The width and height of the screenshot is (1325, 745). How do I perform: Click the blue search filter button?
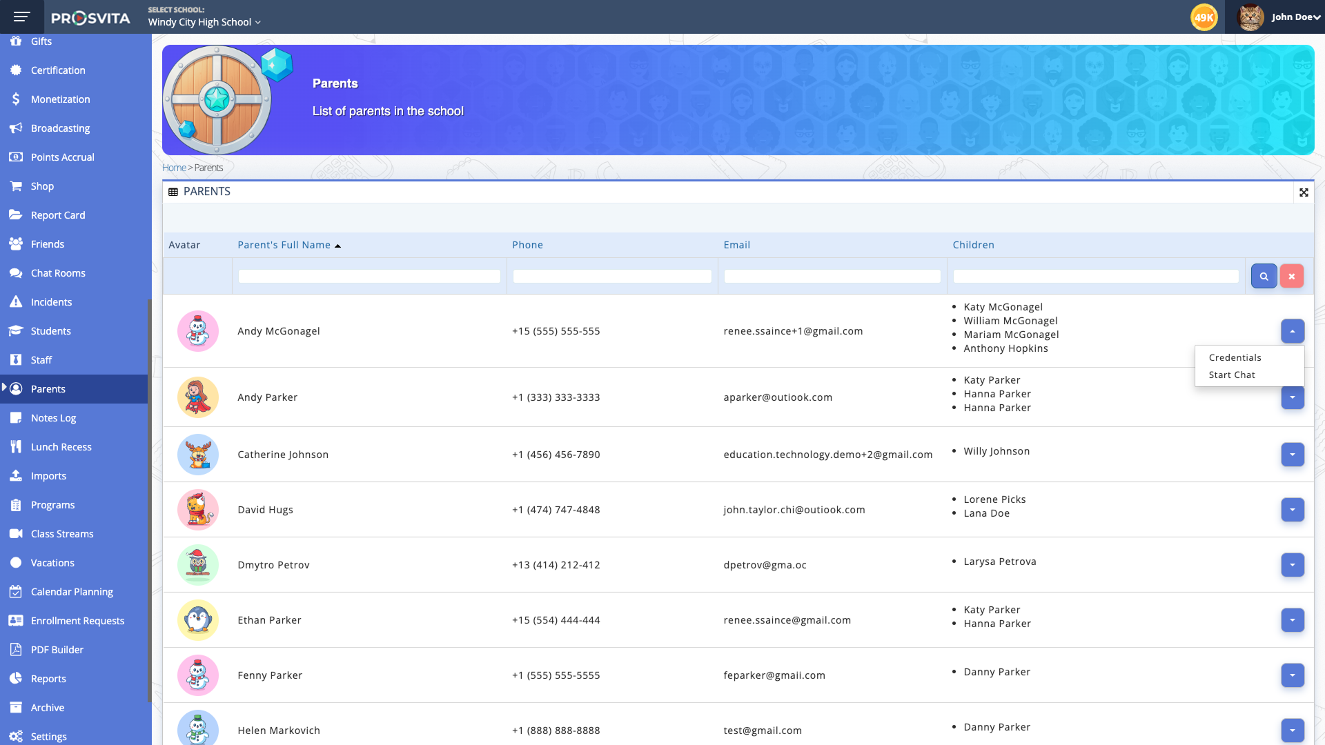tap(1264, 276)
